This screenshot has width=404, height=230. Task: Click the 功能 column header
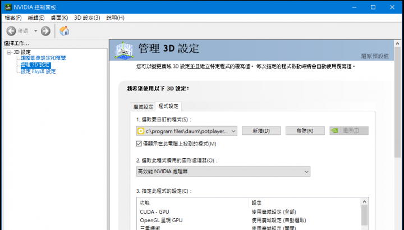point(192,203)
